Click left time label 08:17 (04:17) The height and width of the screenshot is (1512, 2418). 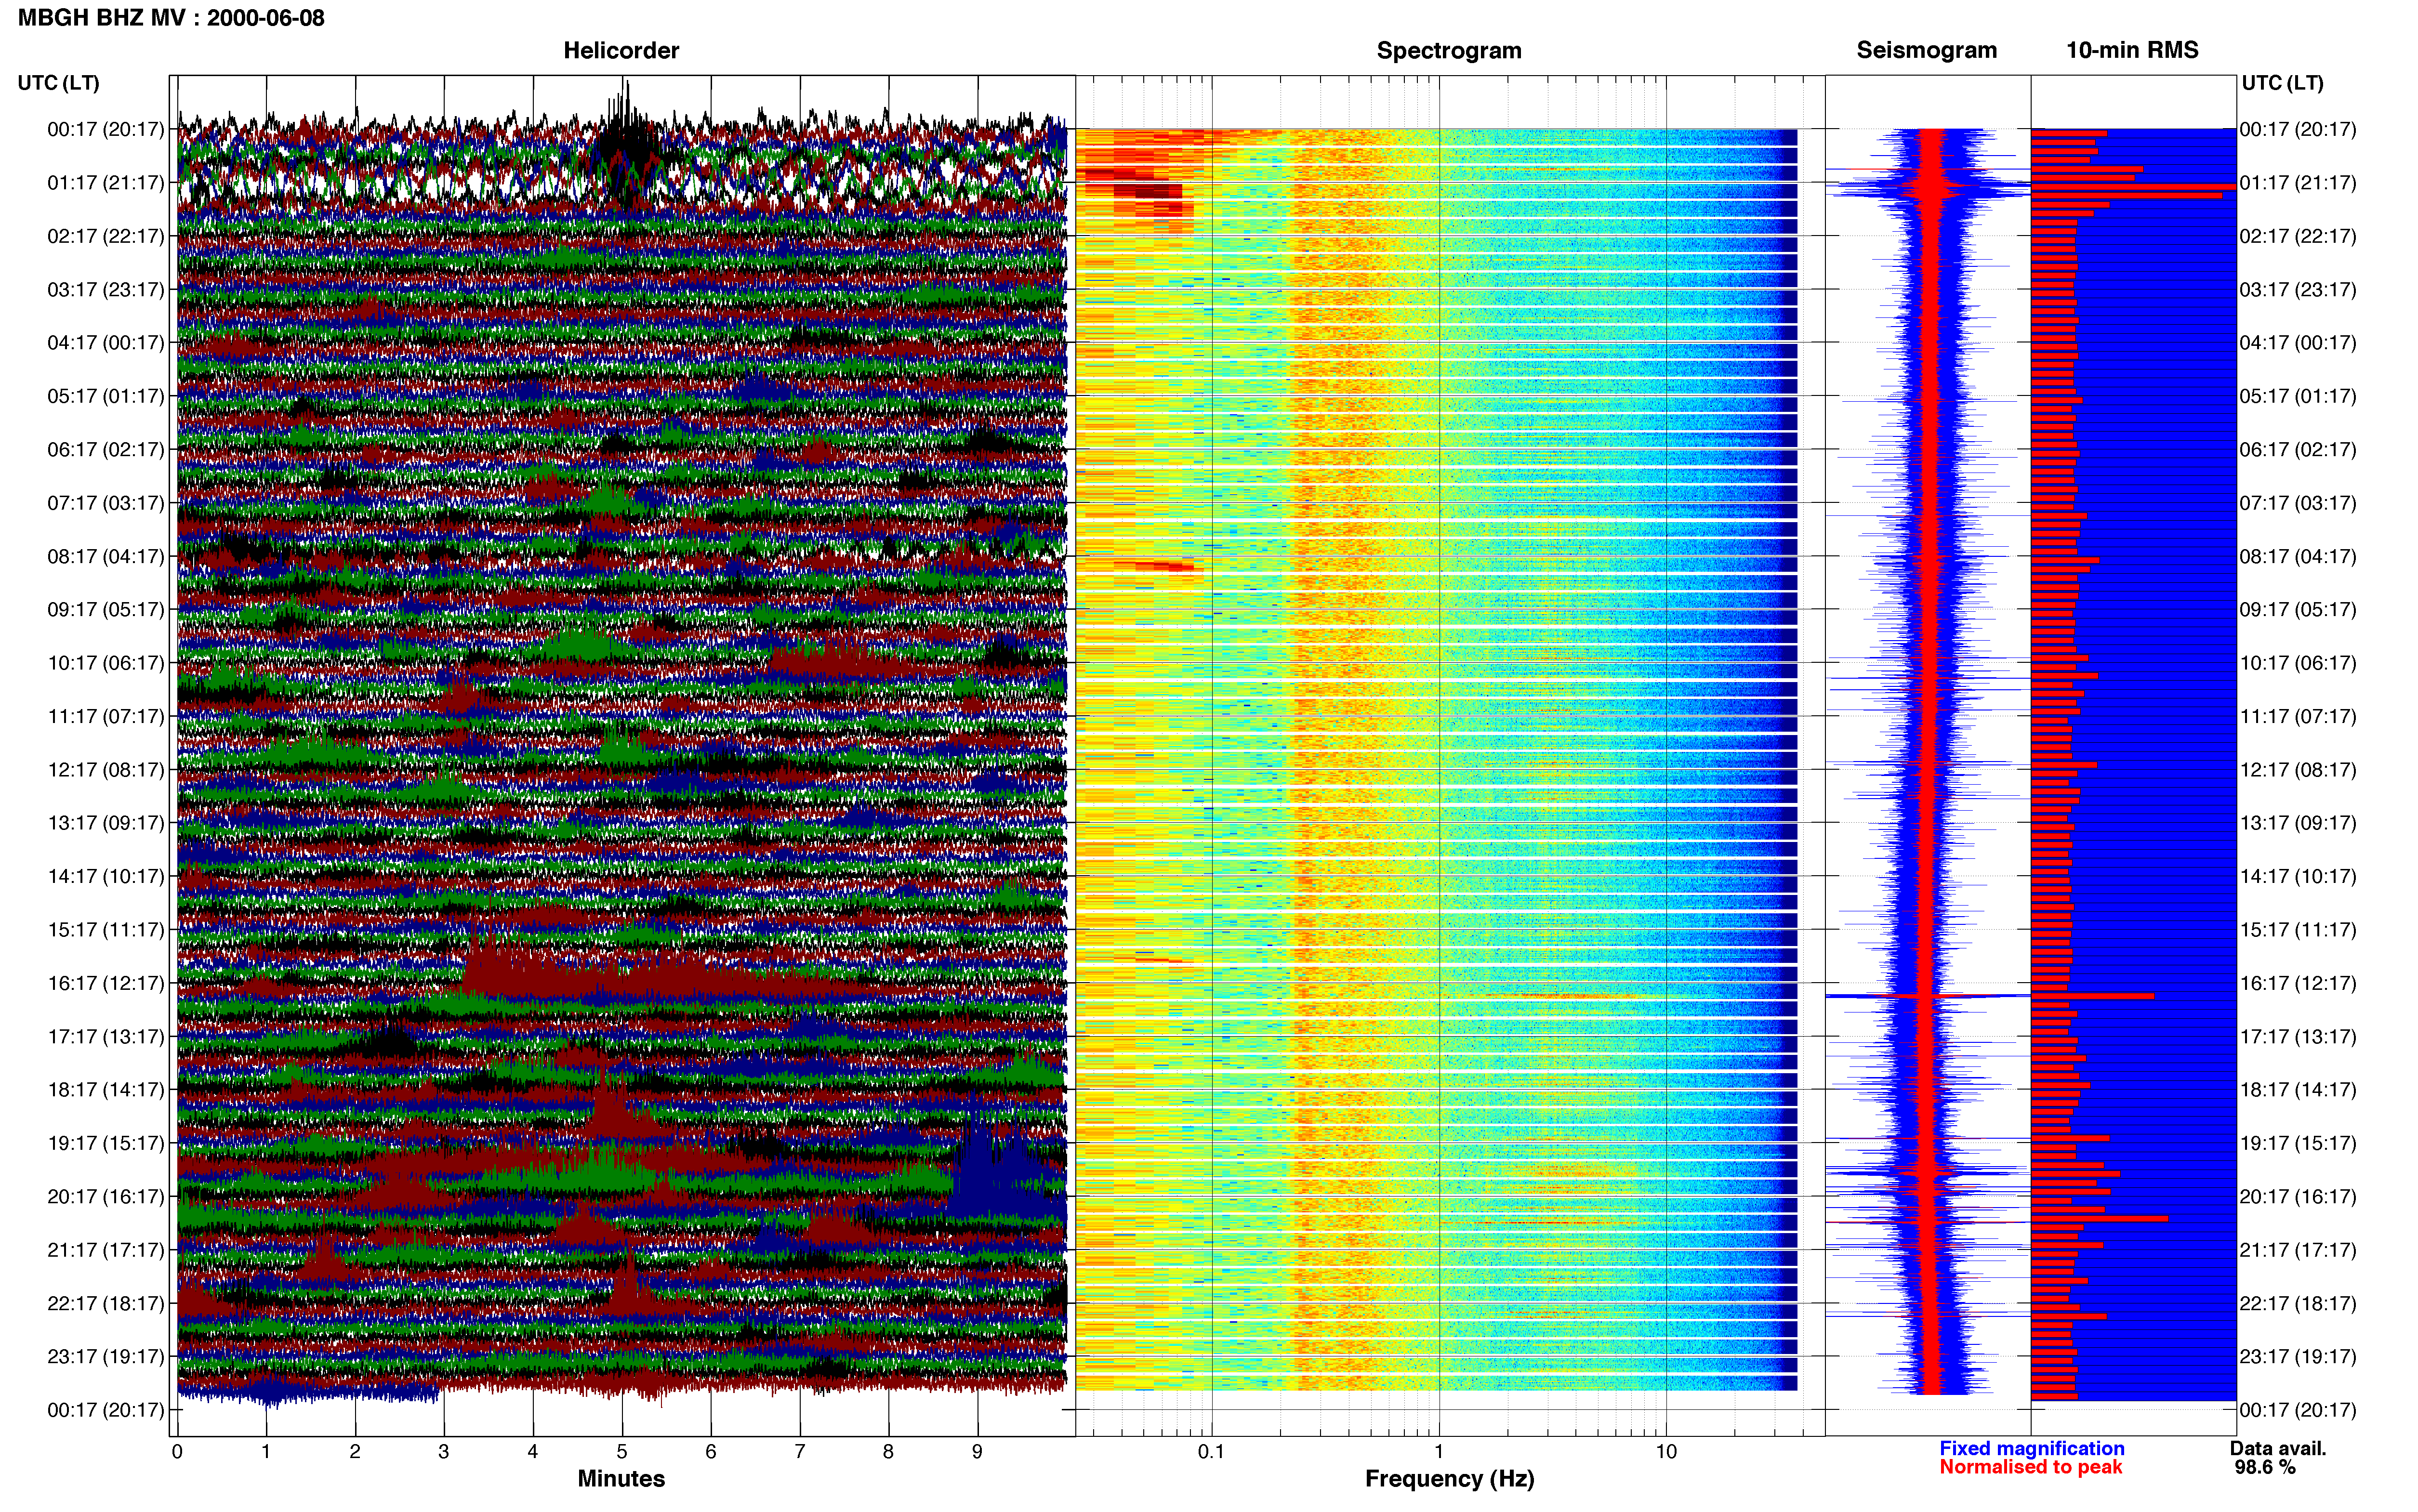pyautogui.click(x=106, y=556)
